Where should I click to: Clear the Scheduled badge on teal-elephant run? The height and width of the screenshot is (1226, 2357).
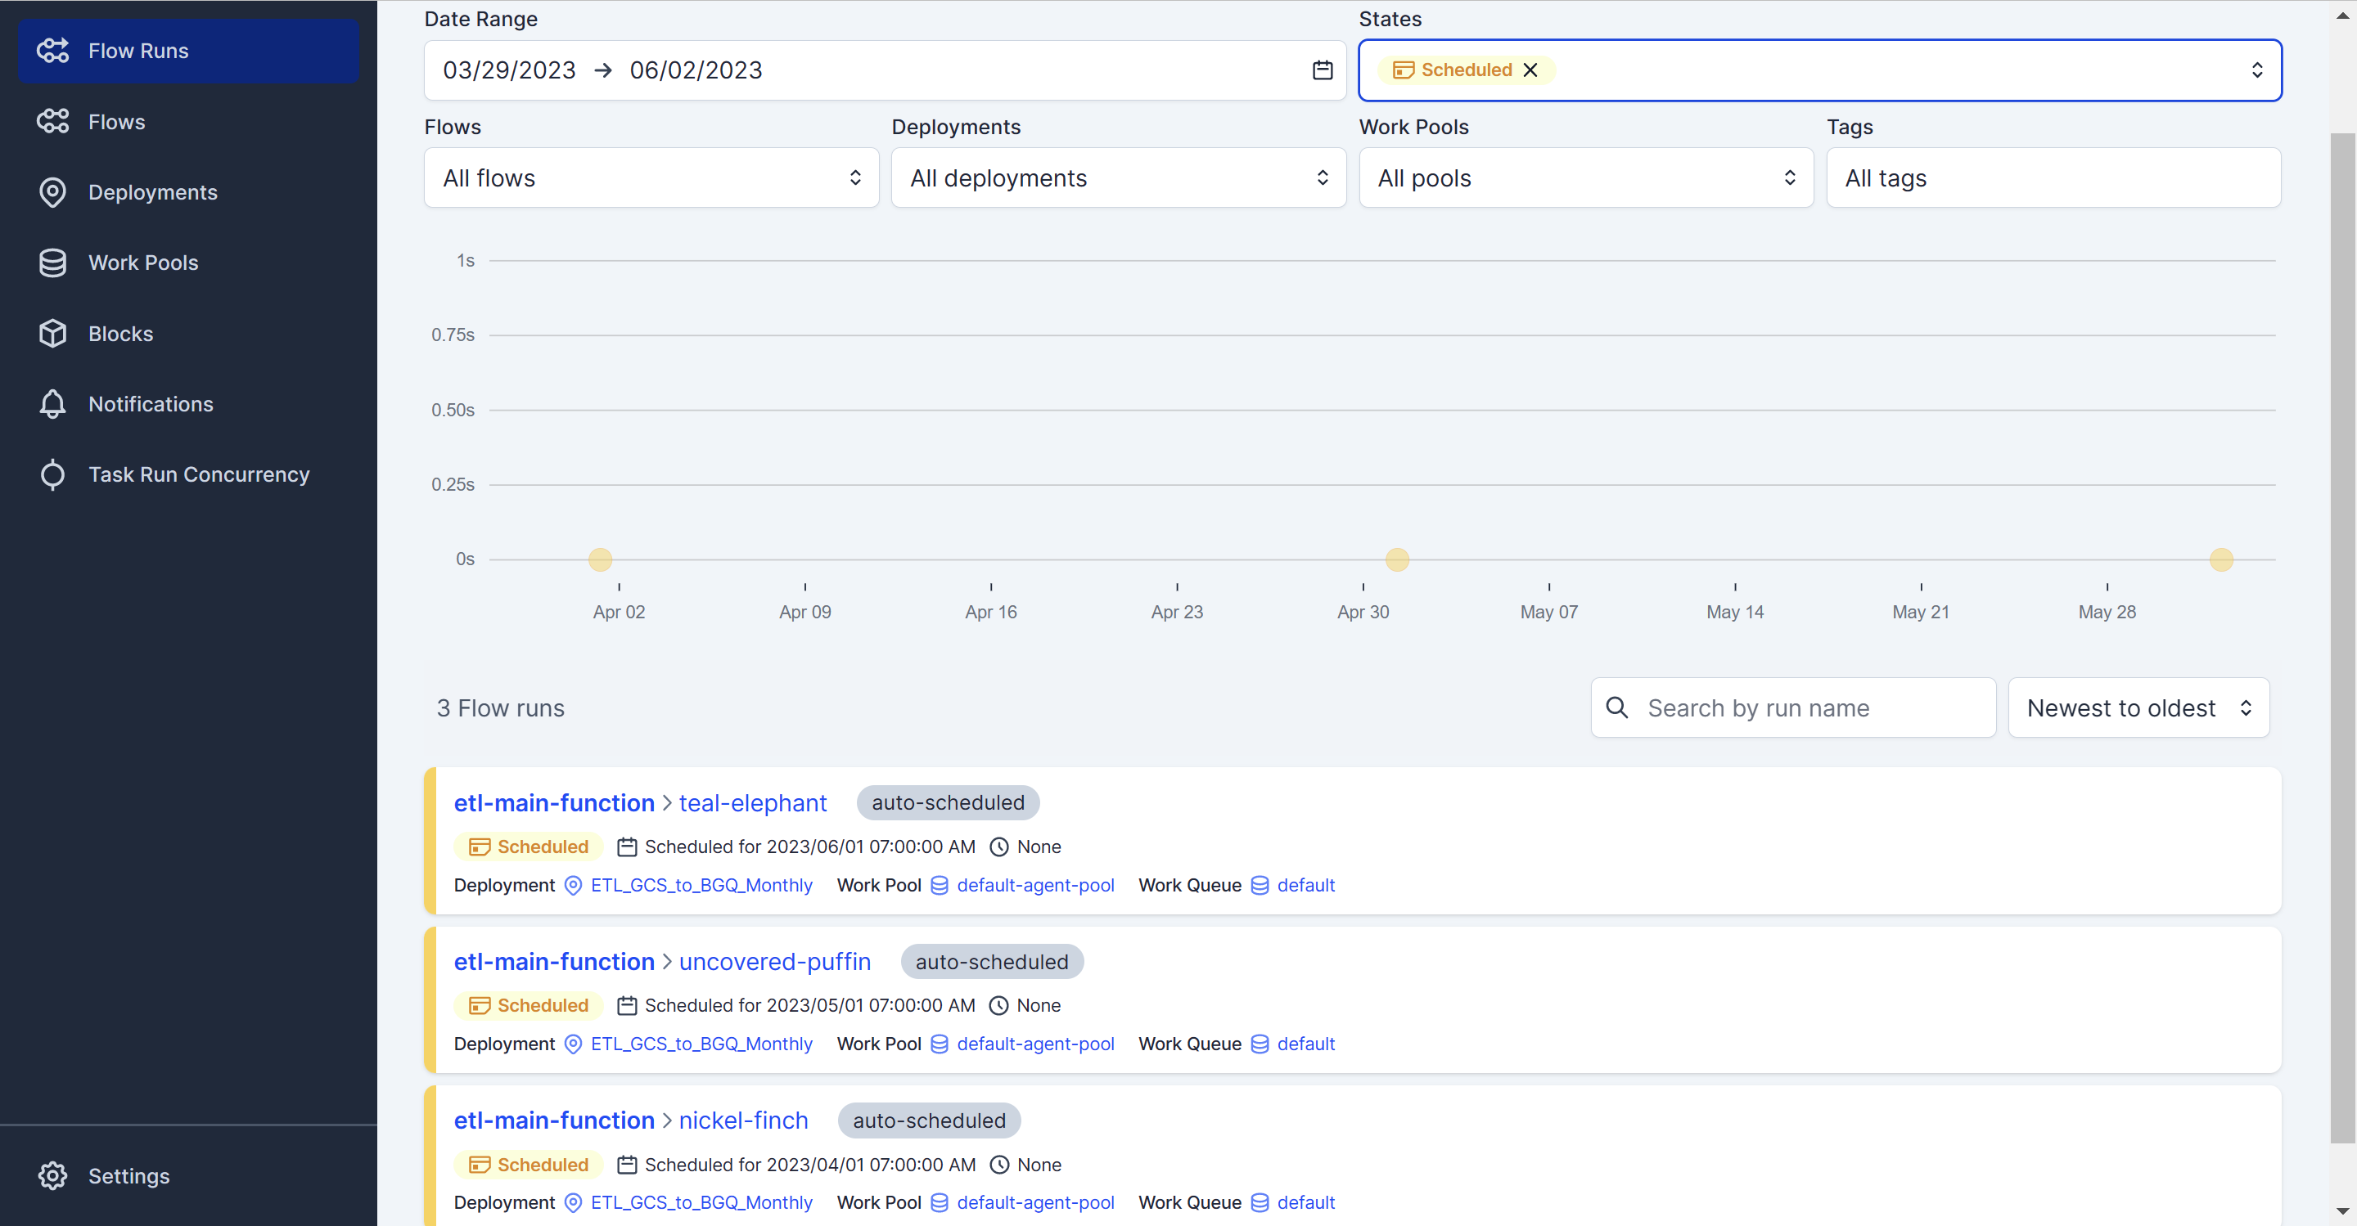[527, 847]
